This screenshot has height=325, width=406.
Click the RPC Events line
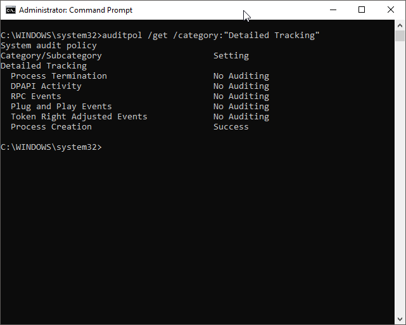tap(140, 96)
